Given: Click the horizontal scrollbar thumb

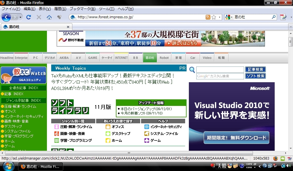Looking at the screenshot, I should (129, 153).
